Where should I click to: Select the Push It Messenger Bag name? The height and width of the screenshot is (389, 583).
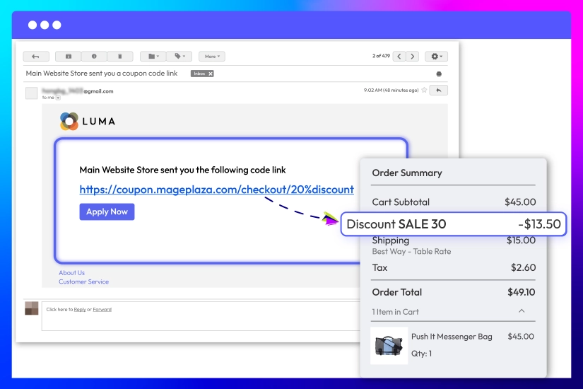(452, 337)
